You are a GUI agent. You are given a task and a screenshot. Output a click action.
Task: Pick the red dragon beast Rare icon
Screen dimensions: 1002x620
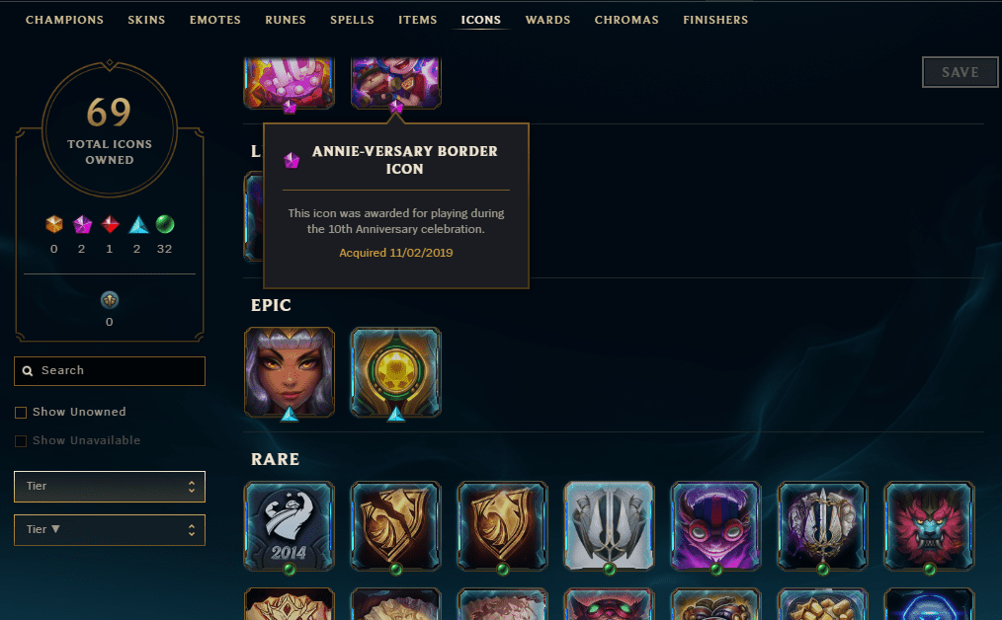click(x=929, y=525)
